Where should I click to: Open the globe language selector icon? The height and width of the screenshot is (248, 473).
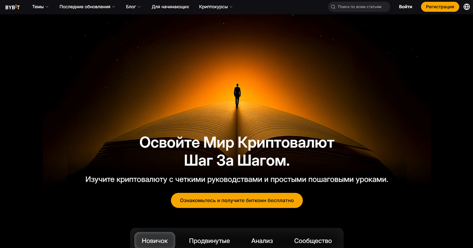pos(466,7)
